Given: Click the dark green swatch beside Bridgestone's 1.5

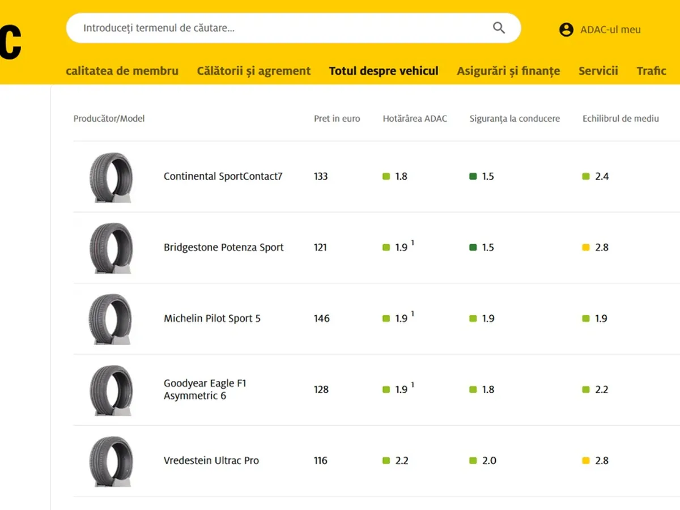Looking at the screenshot, I should 473,248.
